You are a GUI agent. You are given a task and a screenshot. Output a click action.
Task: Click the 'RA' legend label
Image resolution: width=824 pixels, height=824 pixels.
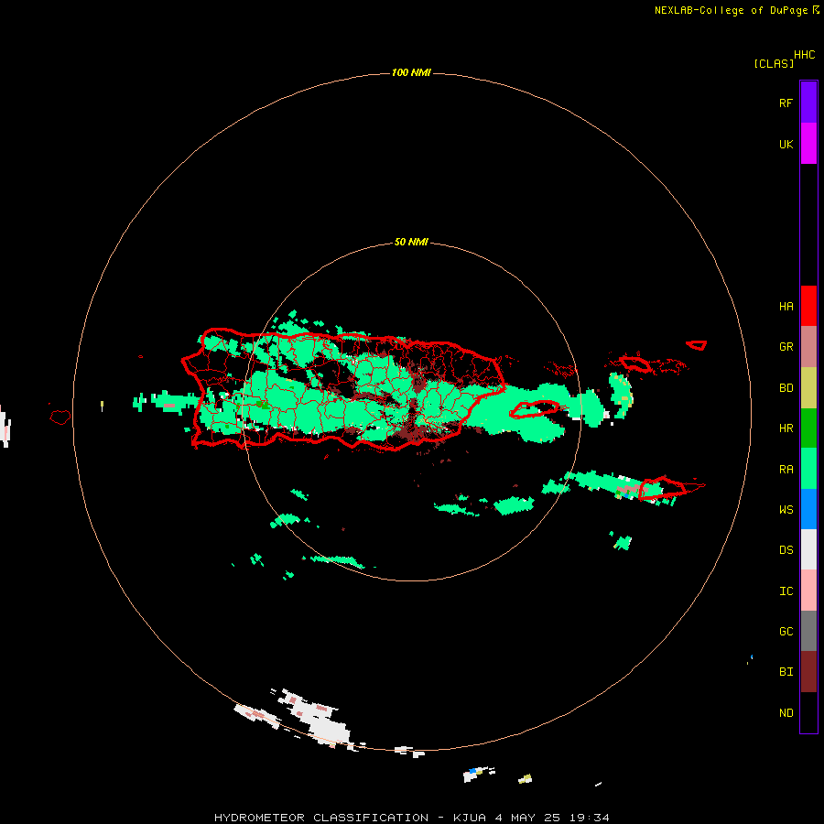tap(786, 470)
